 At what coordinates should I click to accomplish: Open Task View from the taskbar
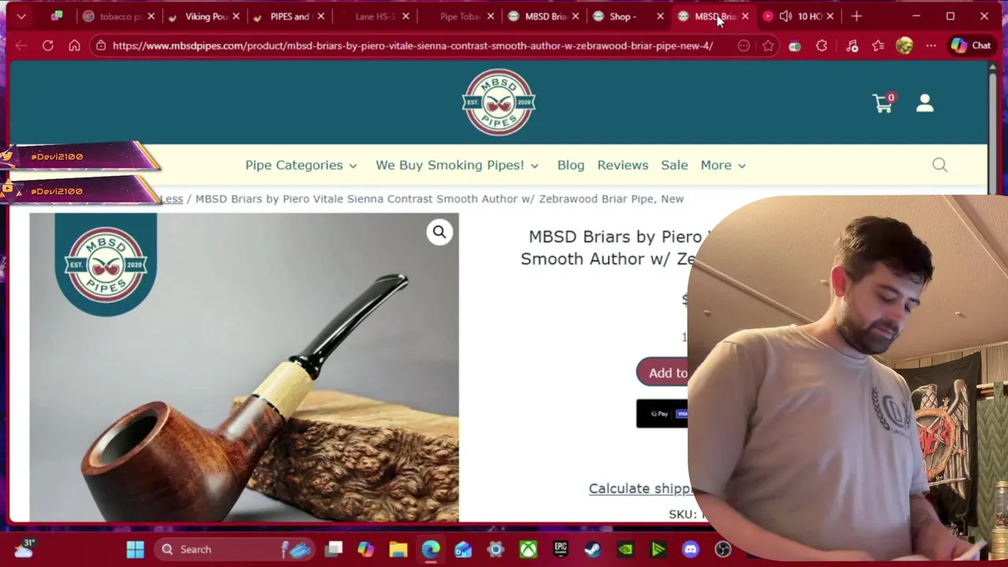[334, 549]
